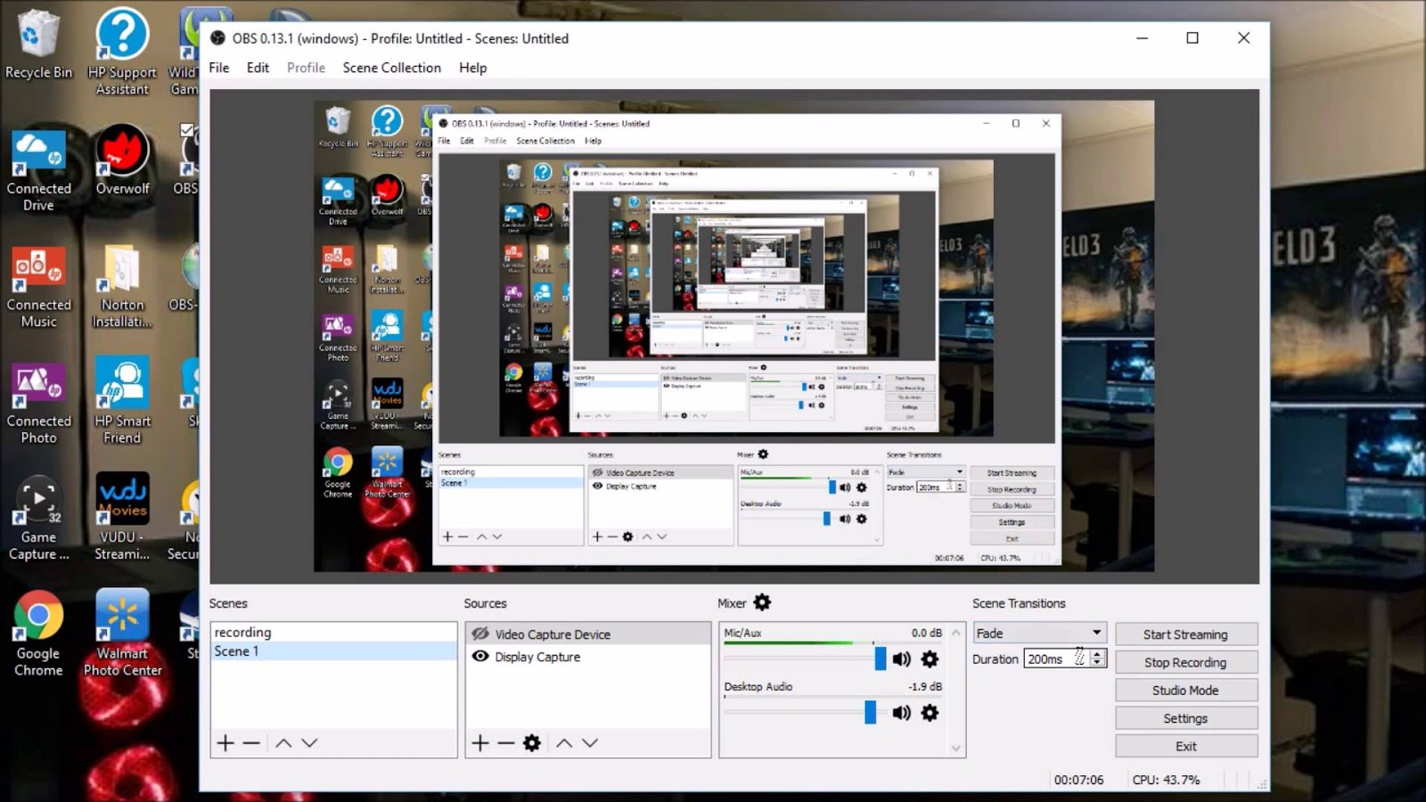
Task: Click the recording time 00:07:06
Action: point(1078,780)
